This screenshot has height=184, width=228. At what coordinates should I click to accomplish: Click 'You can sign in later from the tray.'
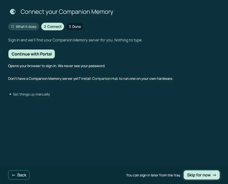(154, 175)
